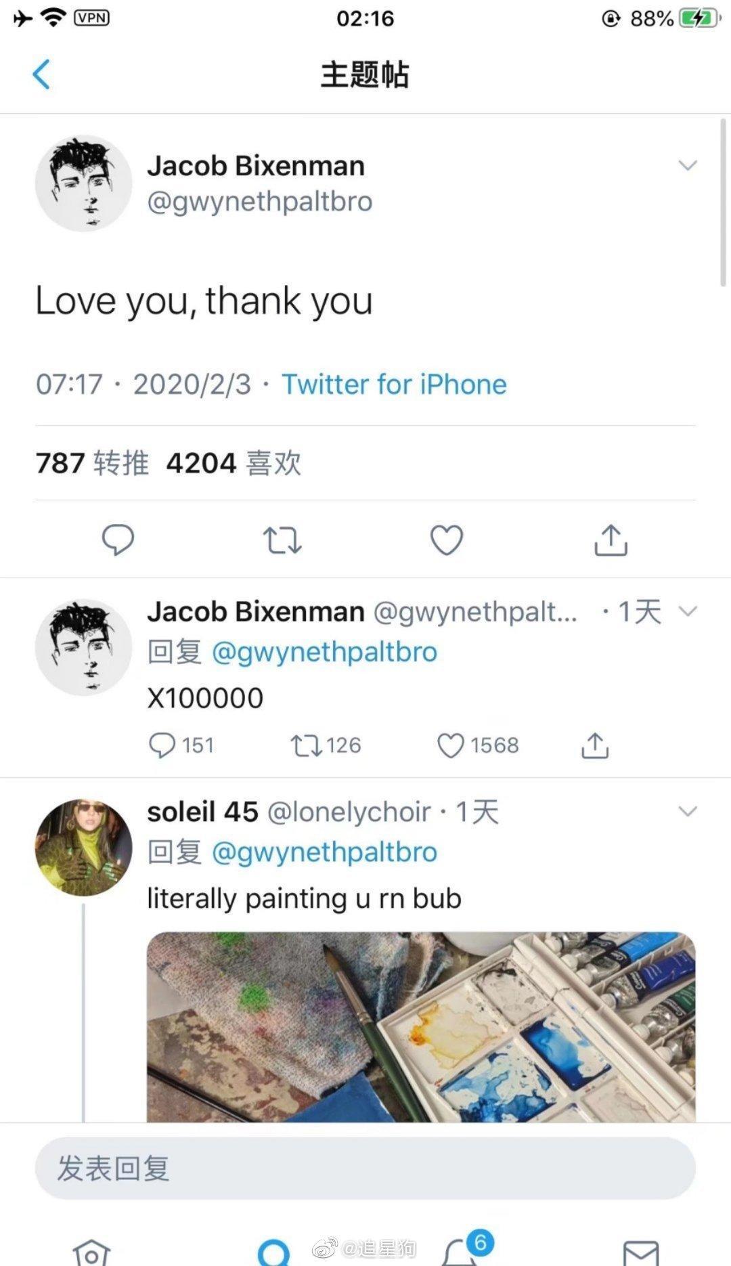Viewport: 731px width, 1266px height.
Task: Like the X100000 reply
Action: [451, 745]
